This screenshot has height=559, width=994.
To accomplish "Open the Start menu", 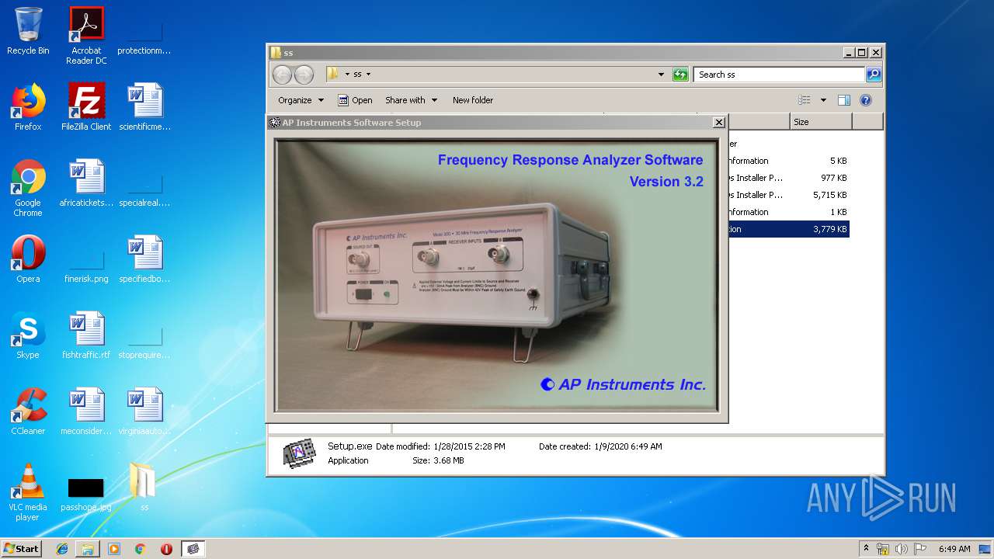I will (22, 549).
